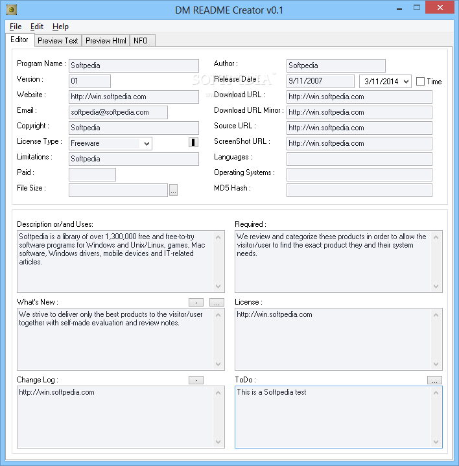
Task: Open the File menu
Action: point(16,27)
